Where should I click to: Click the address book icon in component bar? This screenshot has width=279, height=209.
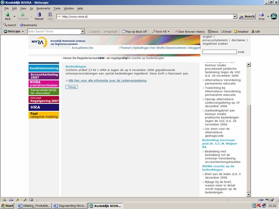(x=31, y=200)
